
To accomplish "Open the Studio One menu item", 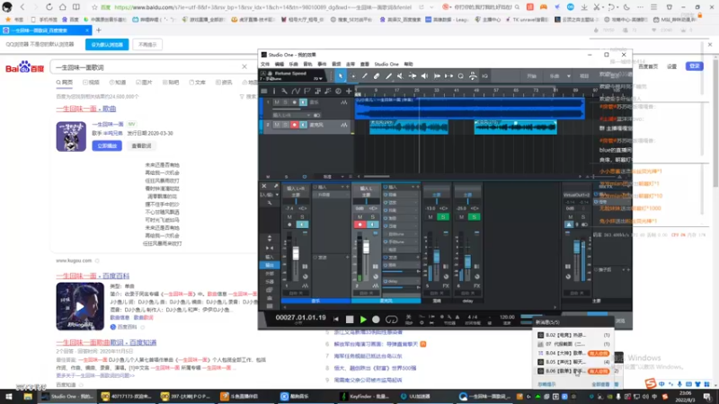I will (x=386, y=64).
